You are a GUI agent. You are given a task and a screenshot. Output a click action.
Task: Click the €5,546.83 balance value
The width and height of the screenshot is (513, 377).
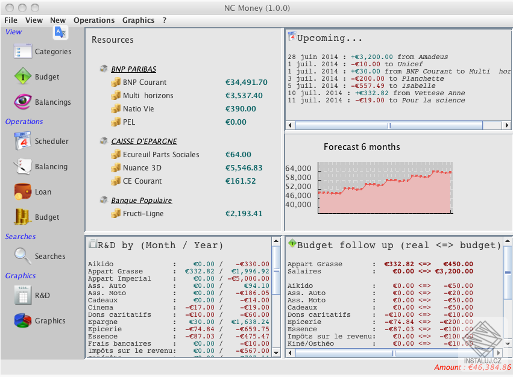(x=244, y=168)
